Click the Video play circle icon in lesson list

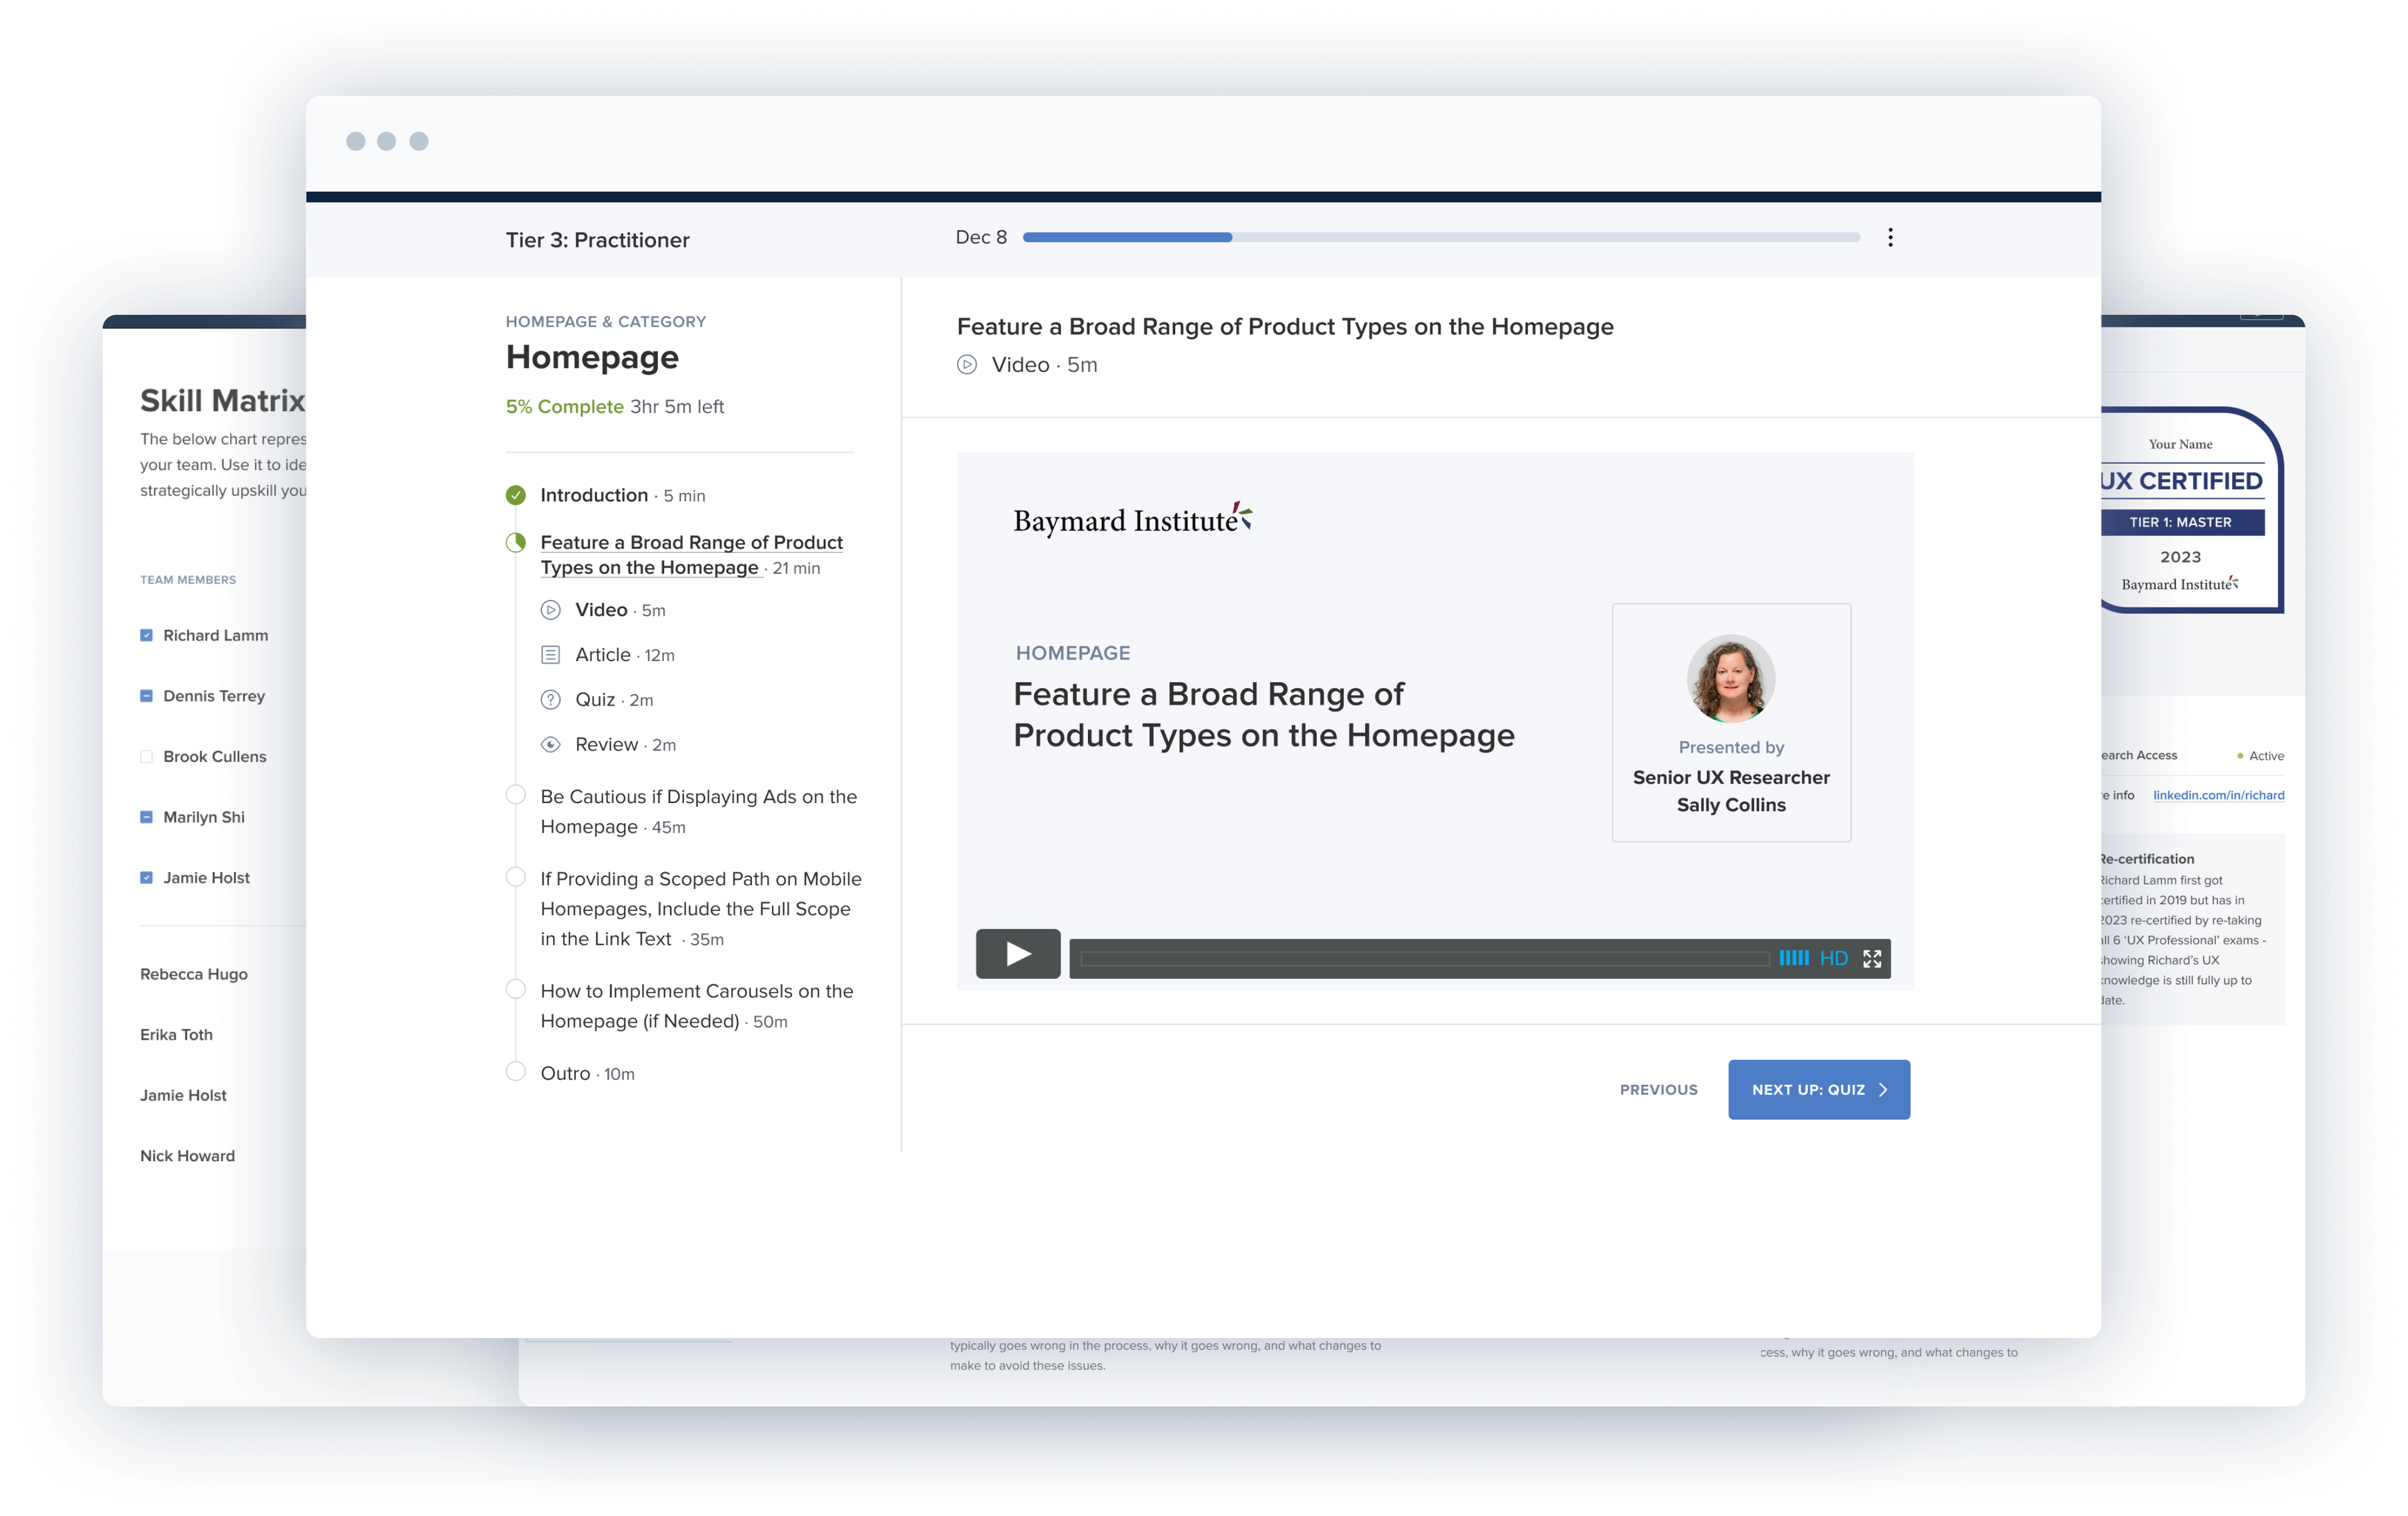[550, 610]
